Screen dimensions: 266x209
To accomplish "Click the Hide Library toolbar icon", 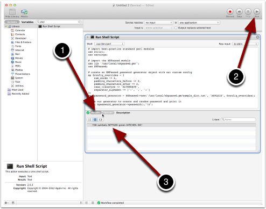I will pos(12,12).
